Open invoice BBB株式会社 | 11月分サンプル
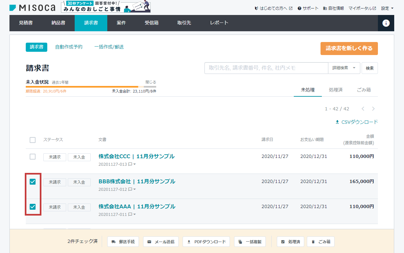404x253 pixels. [x=137, y=181]
